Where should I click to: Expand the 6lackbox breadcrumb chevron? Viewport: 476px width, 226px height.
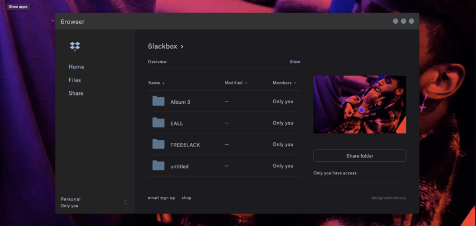[182, 47]
